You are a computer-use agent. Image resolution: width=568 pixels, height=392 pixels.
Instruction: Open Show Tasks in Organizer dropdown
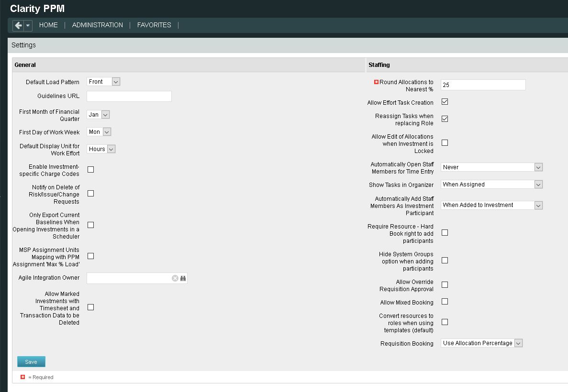491,185
